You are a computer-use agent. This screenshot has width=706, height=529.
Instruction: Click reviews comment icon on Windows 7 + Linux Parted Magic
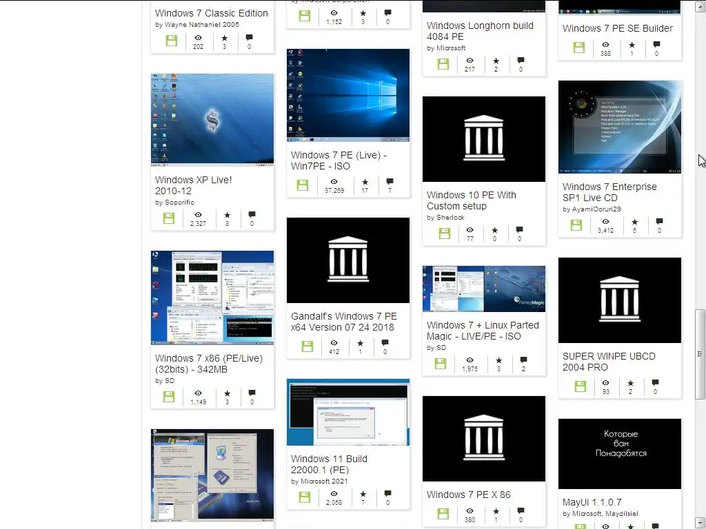523,360
